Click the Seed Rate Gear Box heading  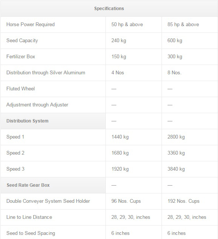point(28,185)
